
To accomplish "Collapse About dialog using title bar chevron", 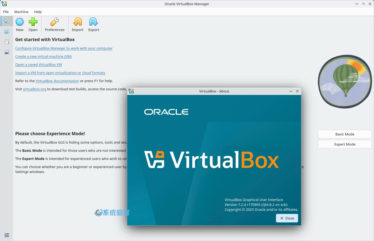I will coord(291,91).
